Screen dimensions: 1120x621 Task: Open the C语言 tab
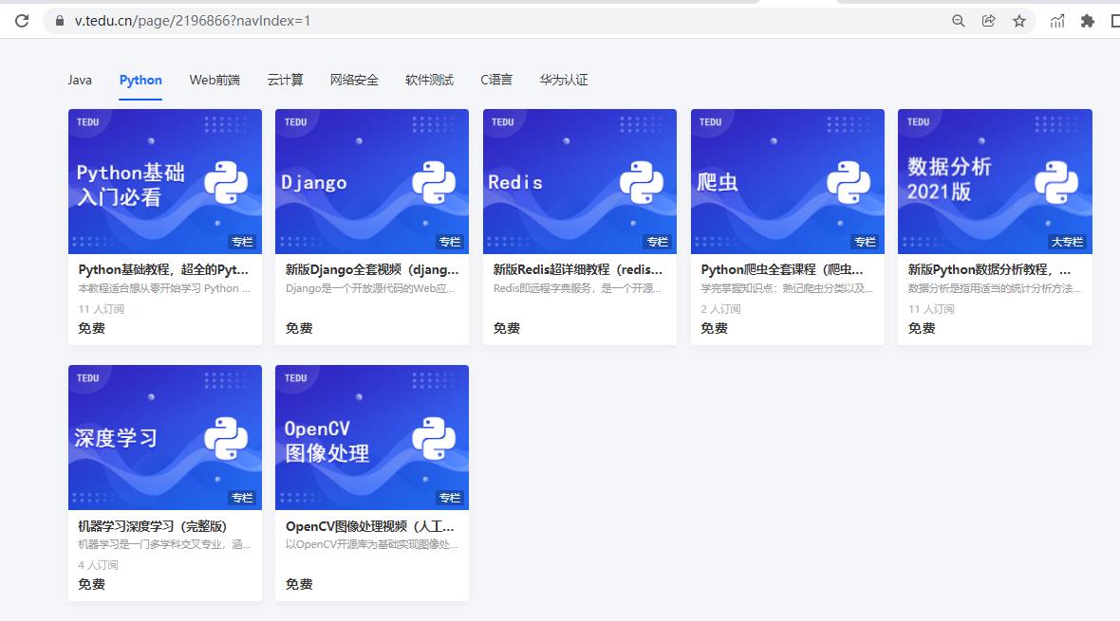496,80
